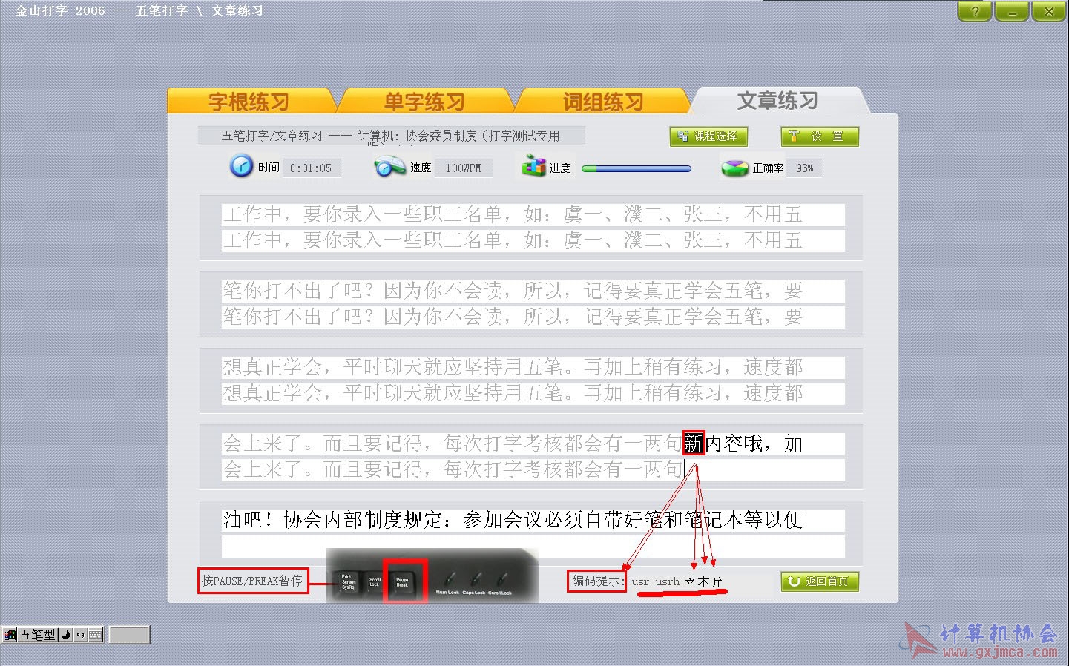Toggle the Chinese punctuation button on IME bar
This screenshot has height=666, width=1069.
[x=80, y=635]
